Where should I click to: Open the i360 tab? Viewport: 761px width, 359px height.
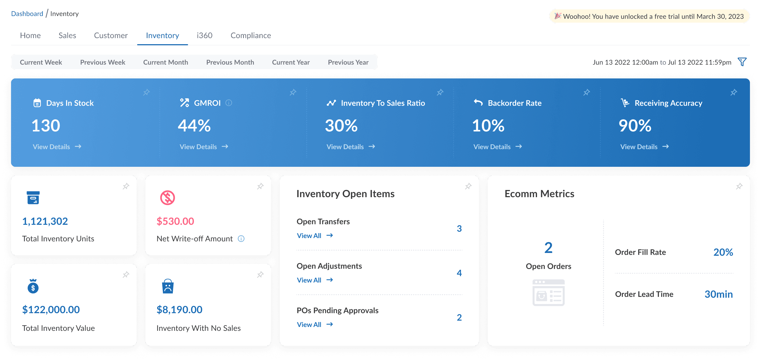coord(204,35)
